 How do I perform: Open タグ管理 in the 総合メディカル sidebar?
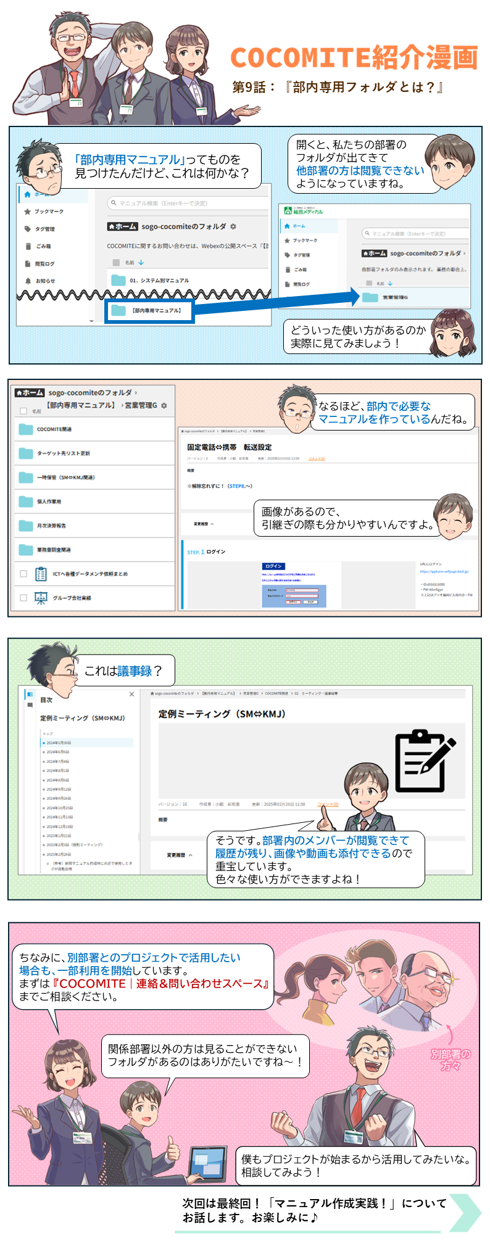pyautogui.click(x=297, y=255)
